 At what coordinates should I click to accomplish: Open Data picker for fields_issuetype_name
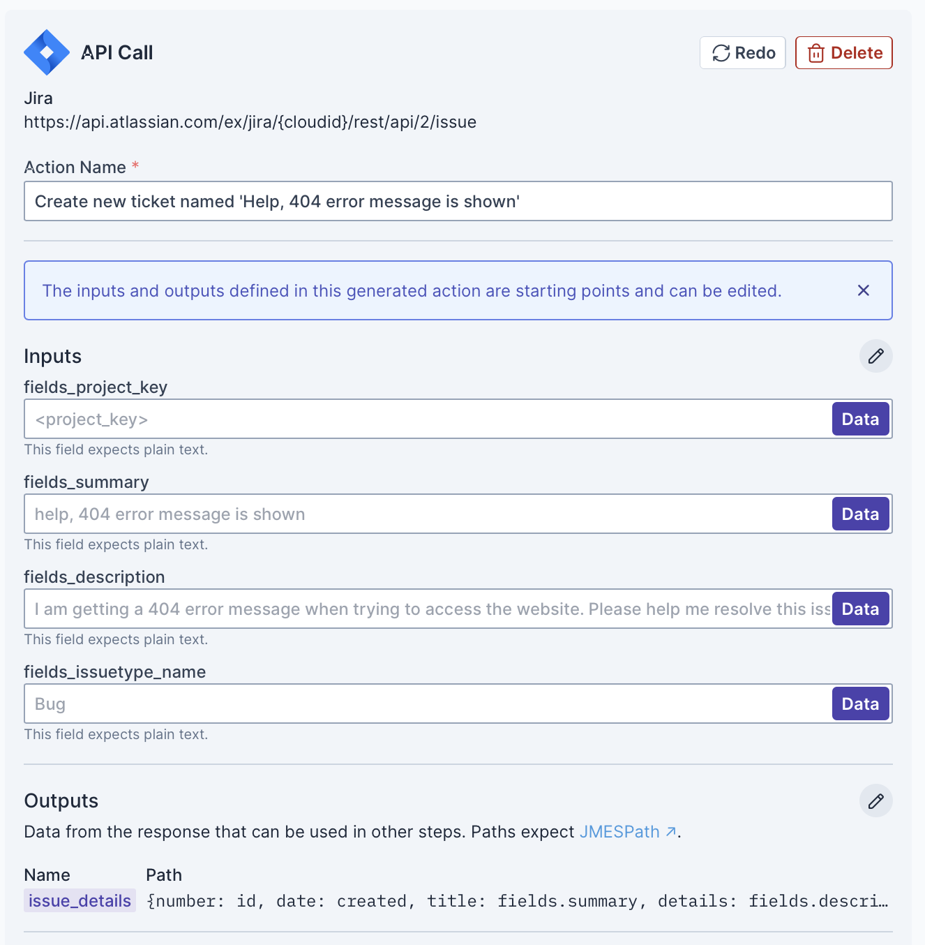tap(860, 704)
